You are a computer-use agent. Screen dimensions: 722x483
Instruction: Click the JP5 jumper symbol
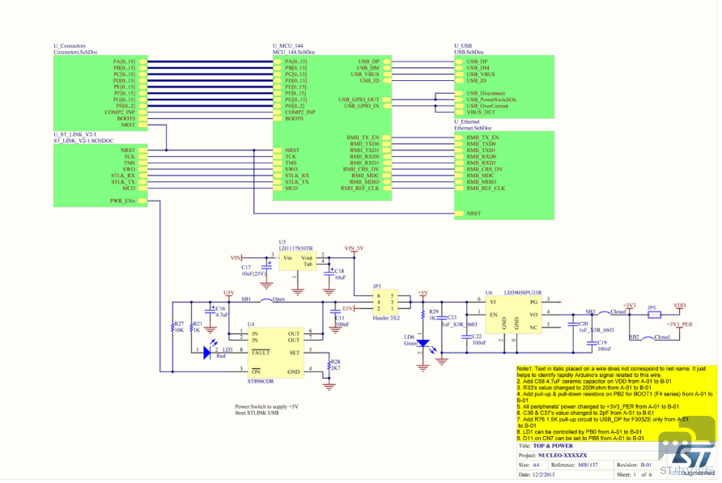[x=653, y=315]
